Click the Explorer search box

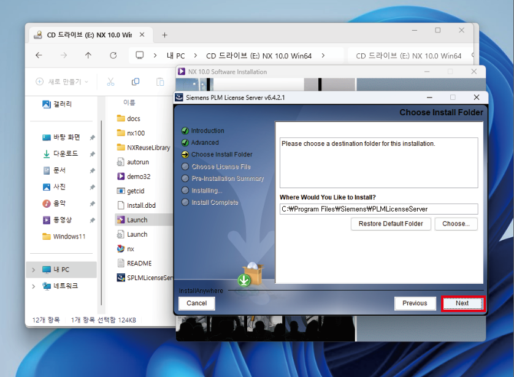click(x=411, y=56)
